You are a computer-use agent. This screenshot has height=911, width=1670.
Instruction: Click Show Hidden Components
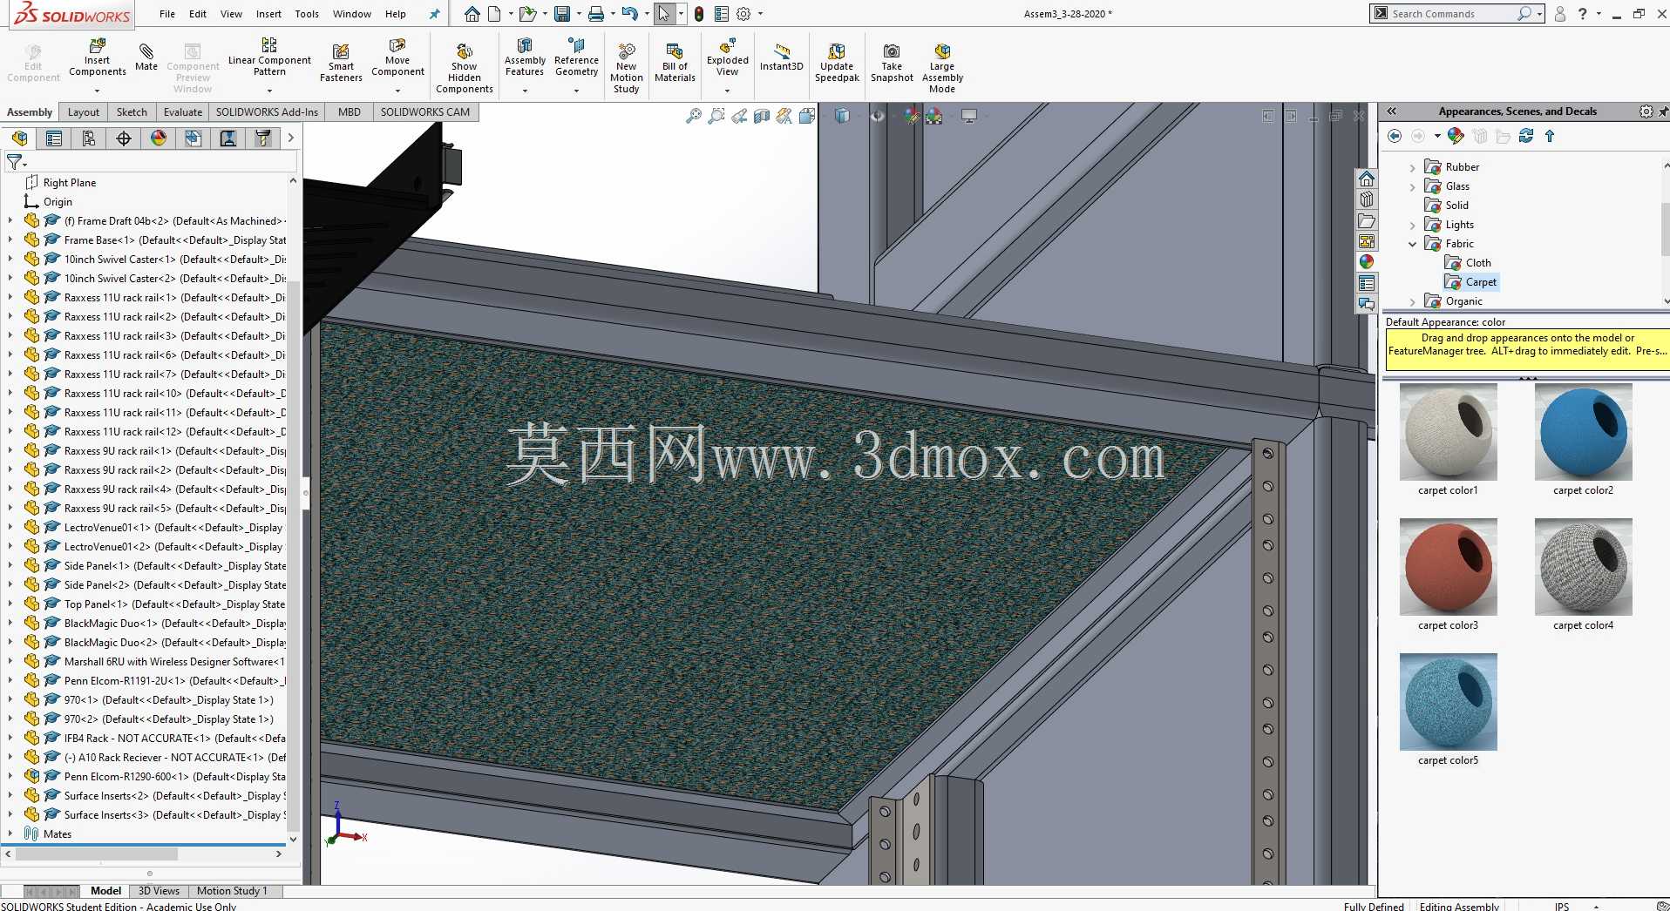click(464, 68)
